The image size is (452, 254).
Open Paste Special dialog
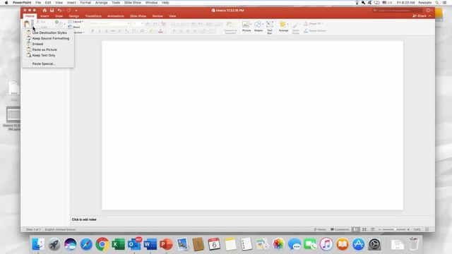(x=44, y=64)
